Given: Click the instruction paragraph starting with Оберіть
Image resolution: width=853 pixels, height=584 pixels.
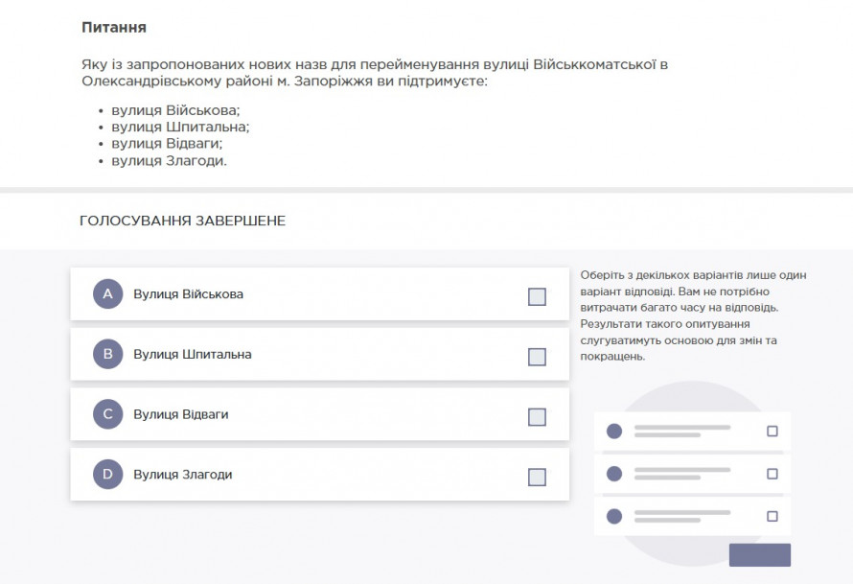Looking at the screenshot, I should coord(693,315).
